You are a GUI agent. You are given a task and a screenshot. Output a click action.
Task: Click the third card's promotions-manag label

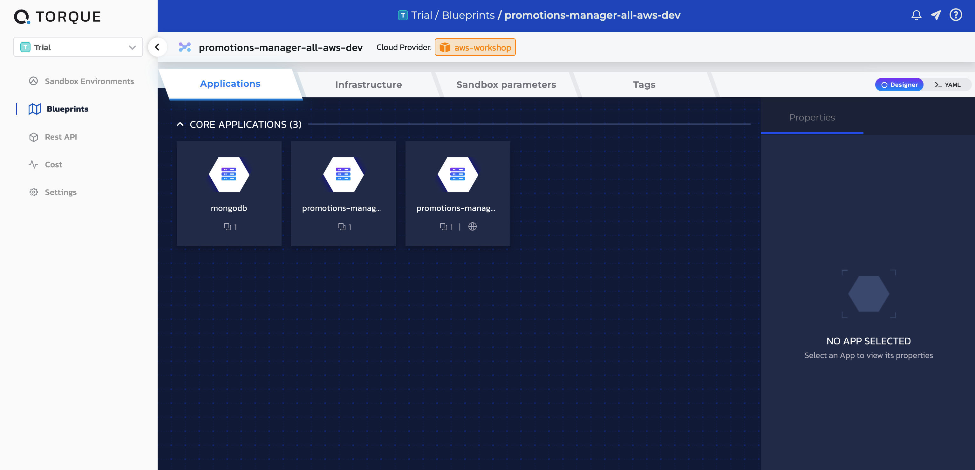point(456,208)
